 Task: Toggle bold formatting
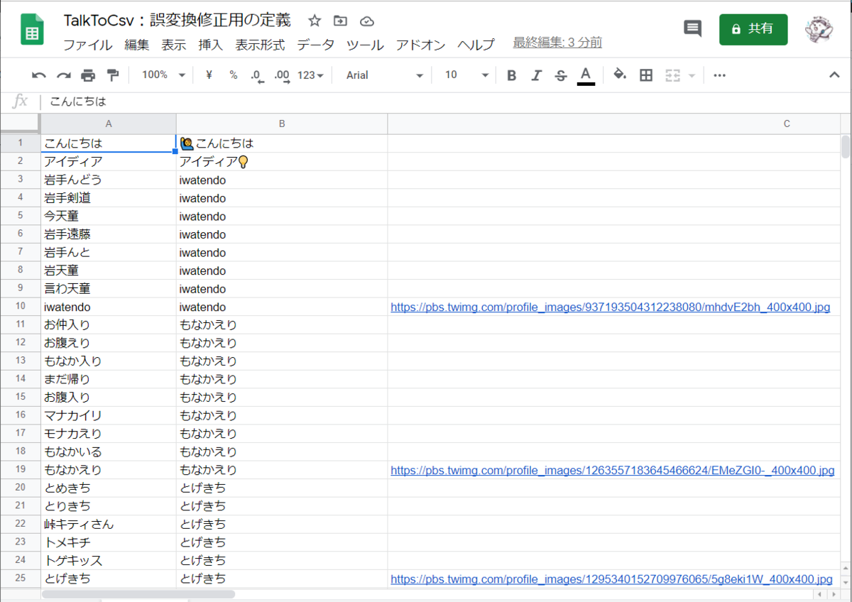(511, 75)
